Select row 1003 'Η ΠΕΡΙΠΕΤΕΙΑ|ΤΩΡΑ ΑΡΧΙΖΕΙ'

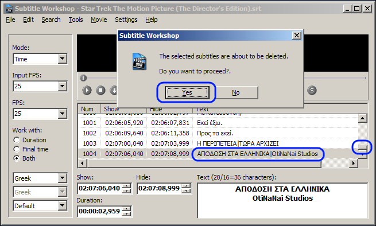click(x=218, y=143)
